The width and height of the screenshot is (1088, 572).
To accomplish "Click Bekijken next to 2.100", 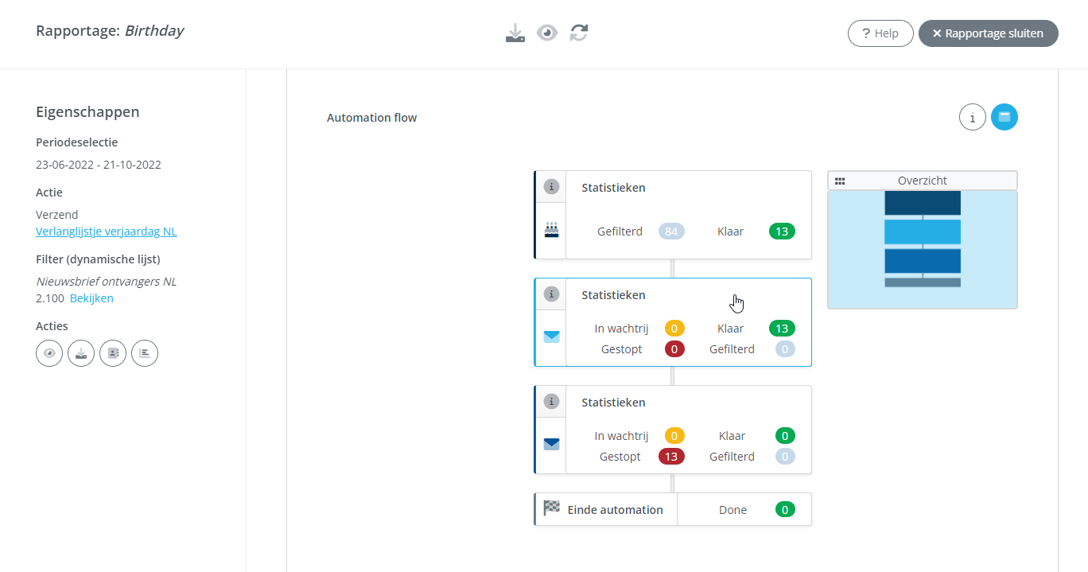I will tap(91, 298).
